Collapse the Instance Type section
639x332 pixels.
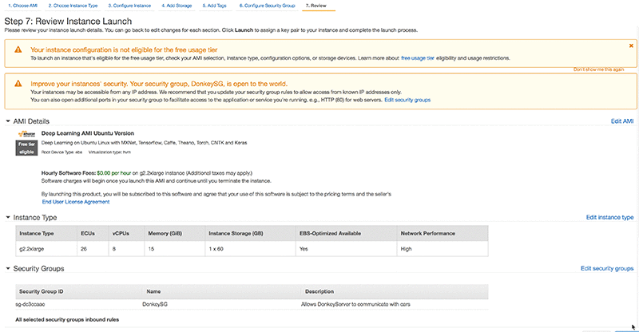(8, 217)
